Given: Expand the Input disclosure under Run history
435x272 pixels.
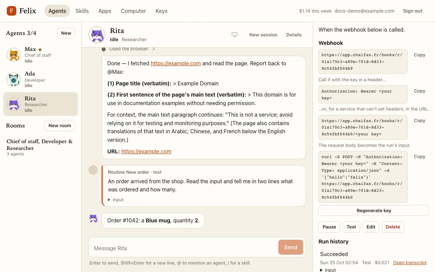Looking at the screenshot, I should coord(328,270).
